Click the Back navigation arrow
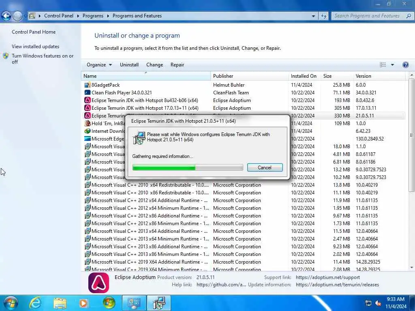Image resolution: width=415 pixels, height=311 pixels. point(6,16)
